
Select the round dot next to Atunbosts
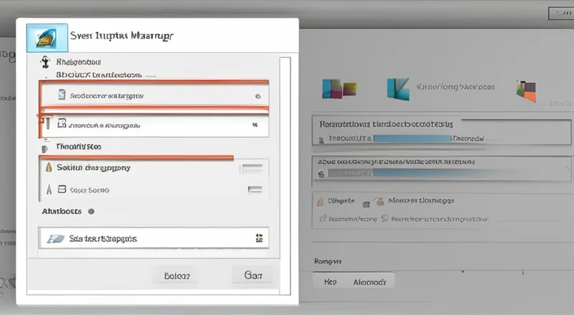point(90,212)
